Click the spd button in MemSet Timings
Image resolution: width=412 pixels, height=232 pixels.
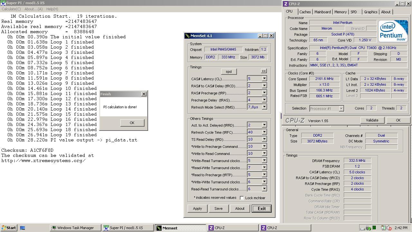[229, 72]
